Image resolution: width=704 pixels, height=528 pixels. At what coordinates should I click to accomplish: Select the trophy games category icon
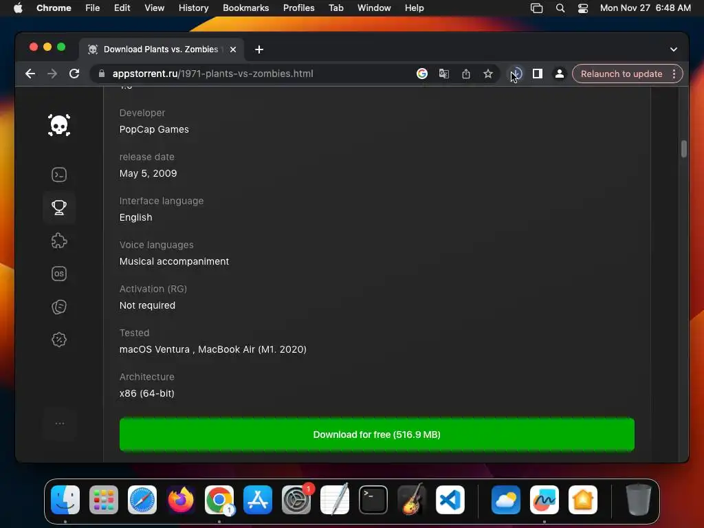[x=59, y=208]
